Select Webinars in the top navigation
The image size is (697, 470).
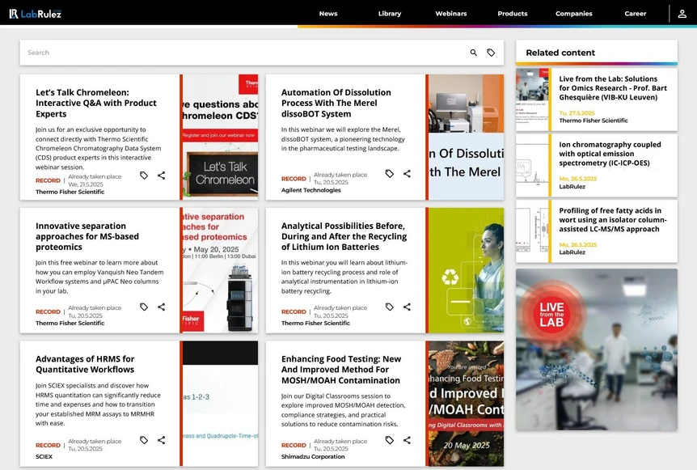point(450,14)
